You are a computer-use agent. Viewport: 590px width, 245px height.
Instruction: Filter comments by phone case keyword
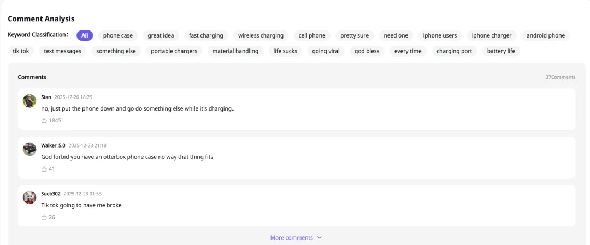click(x=118, y=35)
